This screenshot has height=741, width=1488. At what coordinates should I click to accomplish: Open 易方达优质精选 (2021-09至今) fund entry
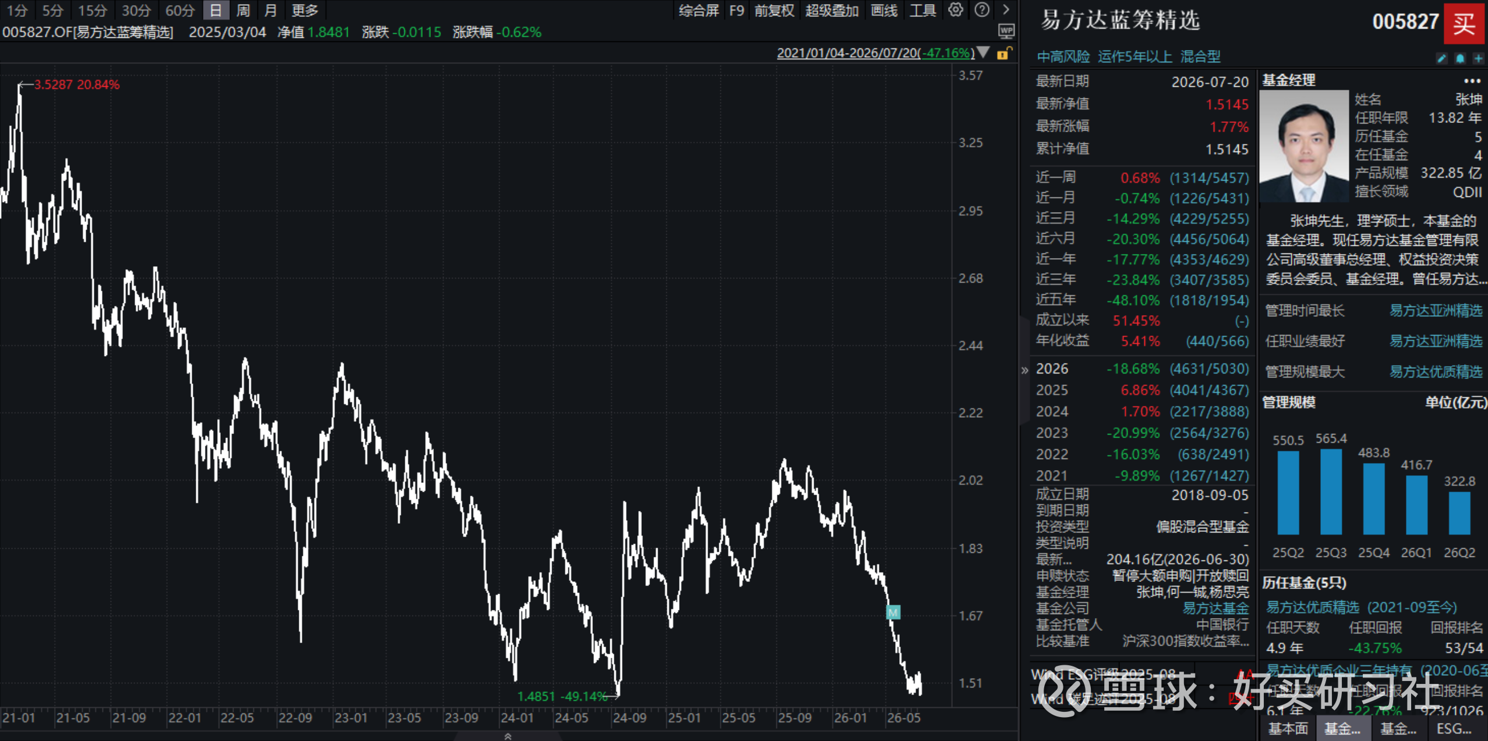1362,608
